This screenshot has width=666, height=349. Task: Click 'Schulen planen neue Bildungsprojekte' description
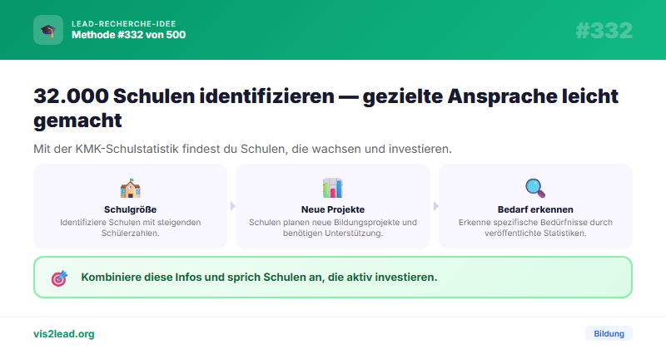333,228
